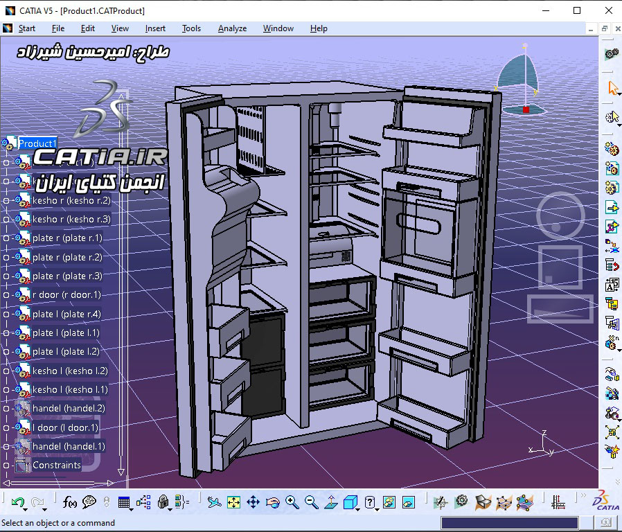Click the power input command field
Image resolution: width=622 pixels, height=532 pixels.
(510, 523)
